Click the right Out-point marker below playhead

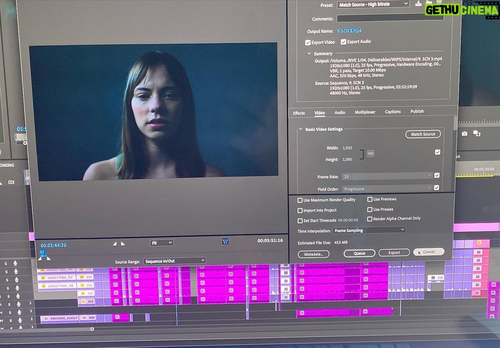[x=48, y=258]
